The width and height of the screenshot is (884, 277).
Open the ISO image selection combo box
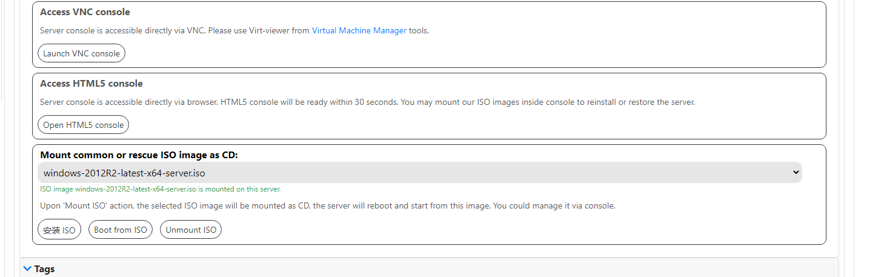pyautogui.click(x=419, y=173)
